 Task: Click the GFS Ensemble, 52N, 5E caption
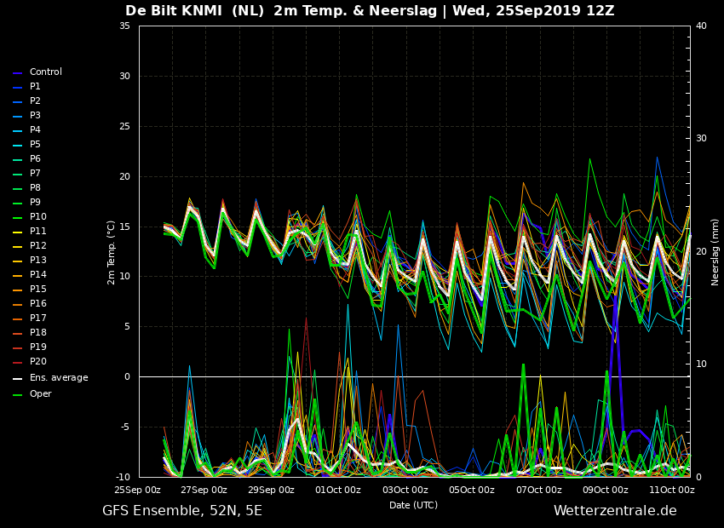pos(182,511)
